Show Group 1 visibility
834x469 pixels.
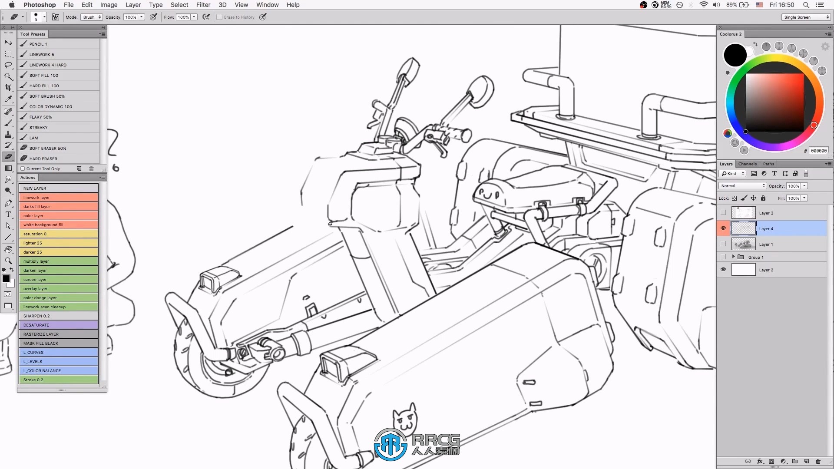click(x=723, y=257)
